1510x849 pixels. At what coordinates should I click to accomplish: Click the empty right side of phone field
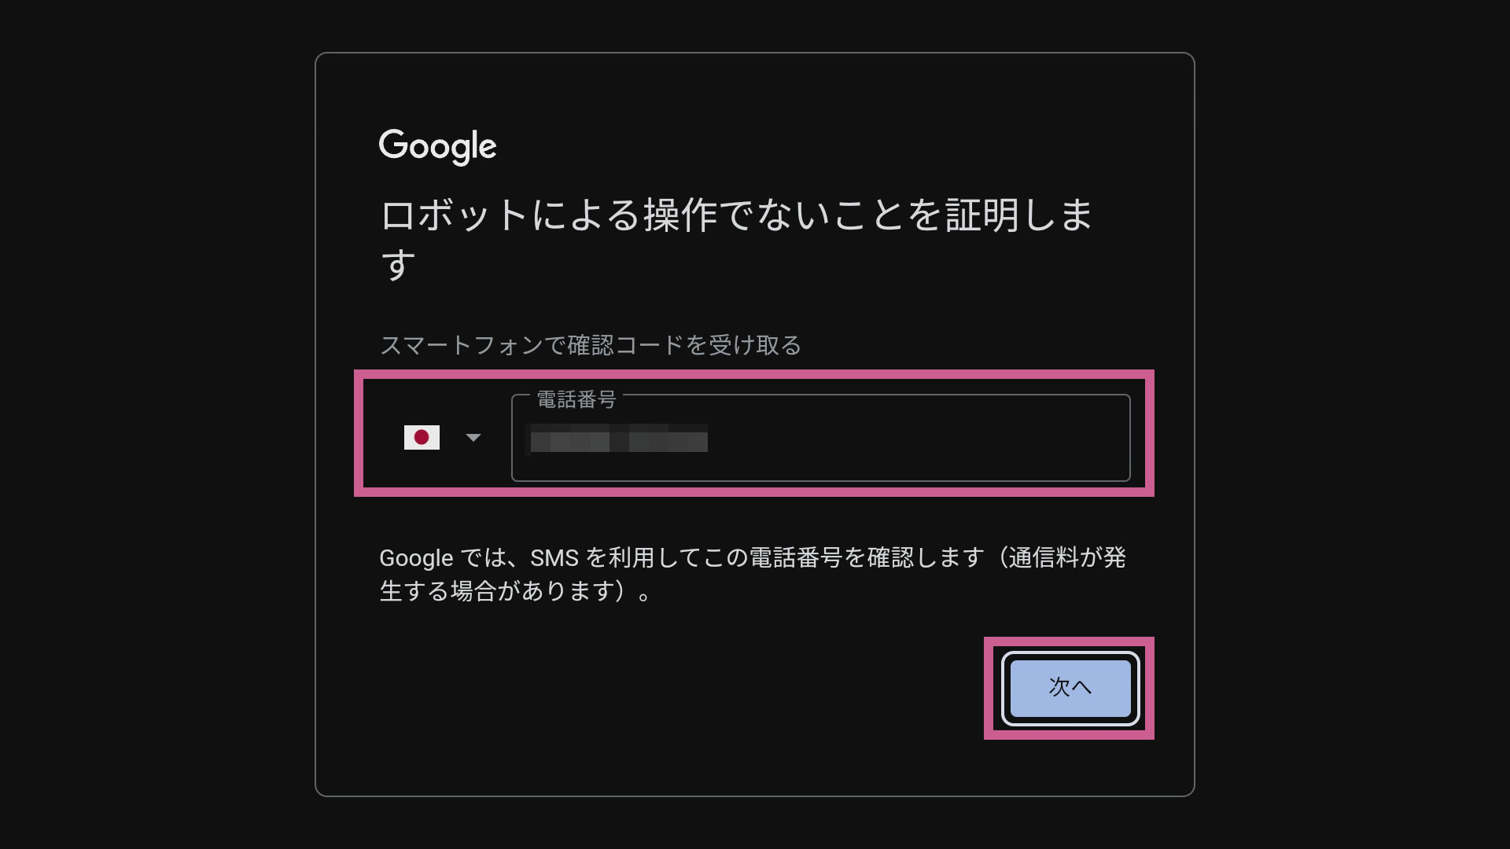pos(919,438)
